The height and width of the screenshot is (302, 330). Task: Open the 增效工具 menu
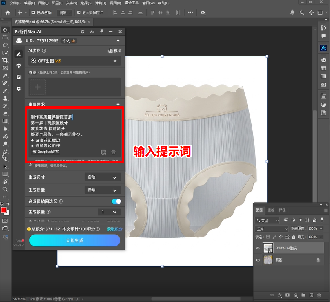point(132,3)
